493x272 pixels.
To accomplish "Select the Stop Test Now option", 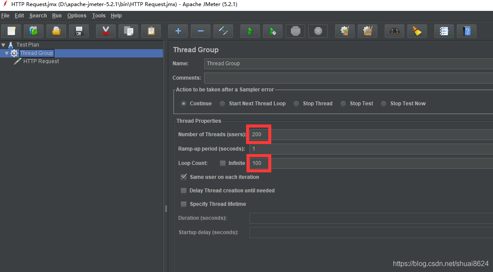I will pos(383,104).
